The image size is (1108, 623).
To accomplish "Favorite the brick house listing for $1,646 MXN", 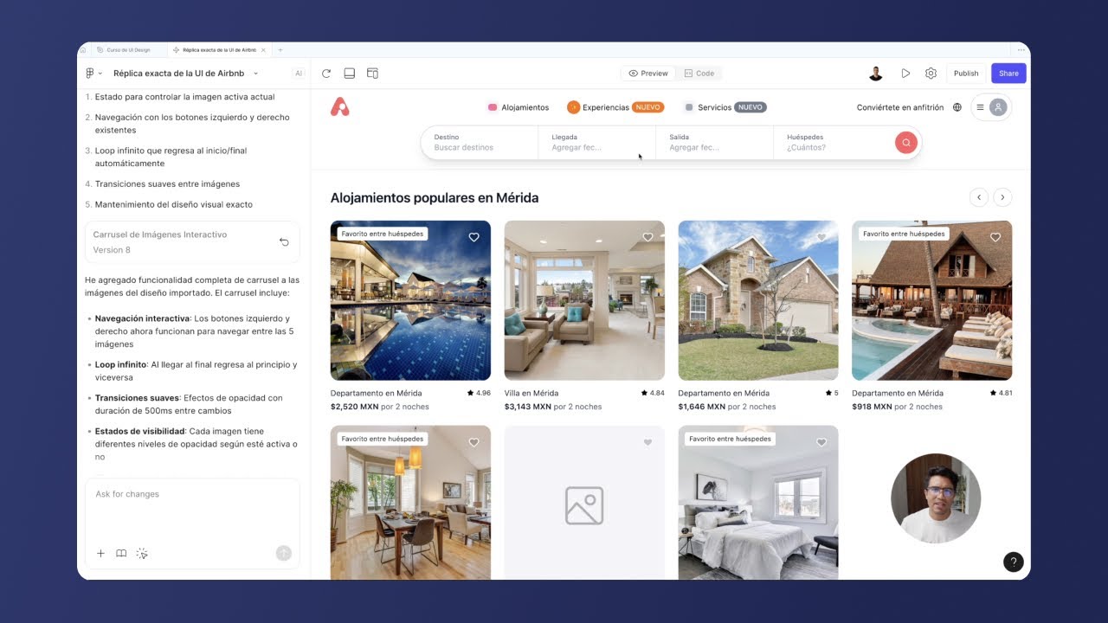I will [821, 237].
